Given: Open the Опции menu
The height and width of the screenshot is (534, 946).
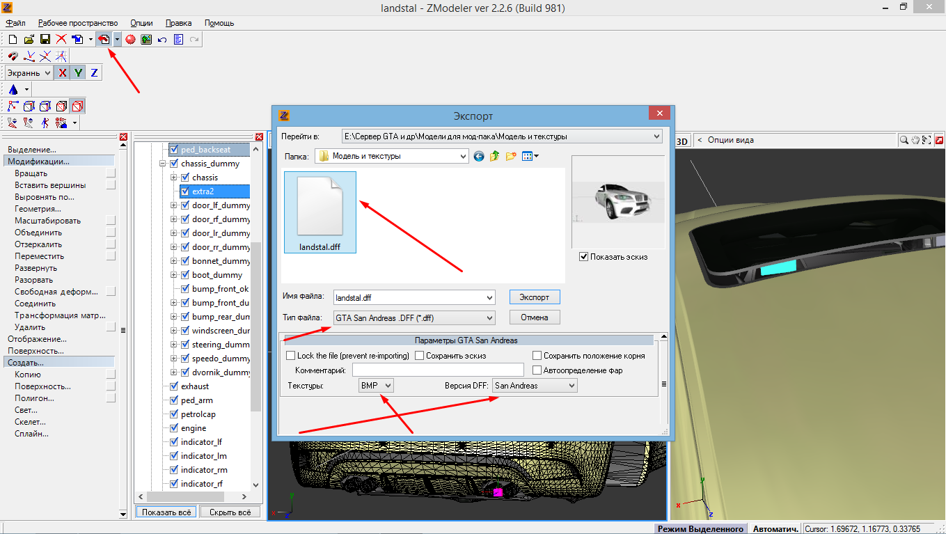Looking at the screenshot, I should 141,23.
